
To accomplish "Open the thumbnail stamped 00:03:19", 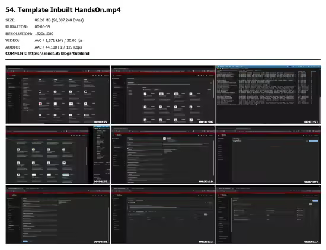I will [x=163, y=155].
